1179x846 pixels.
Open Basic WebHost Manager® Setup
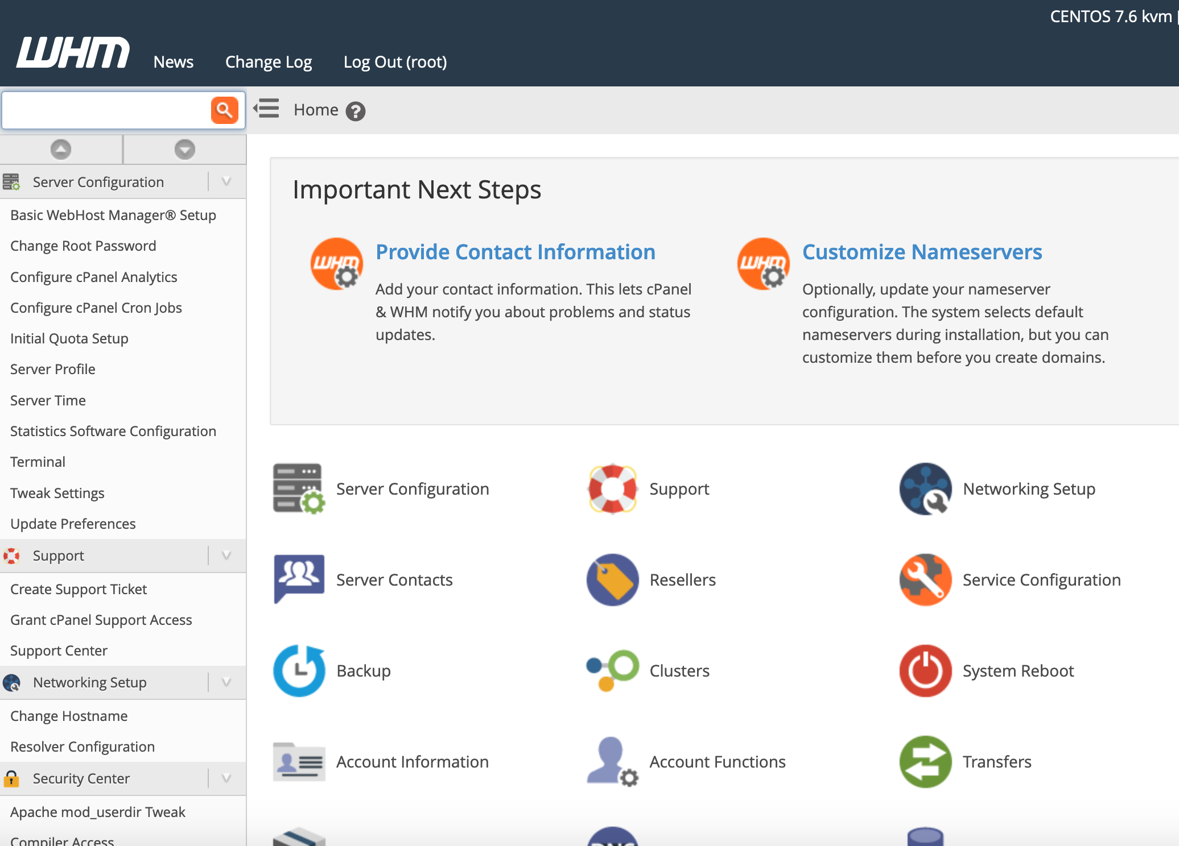point(113,215)
